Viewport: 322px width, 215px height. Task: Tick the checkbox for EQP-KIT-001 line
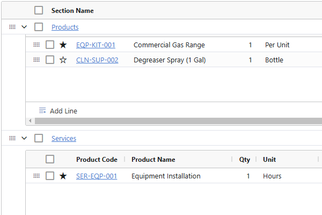point(50,45)
